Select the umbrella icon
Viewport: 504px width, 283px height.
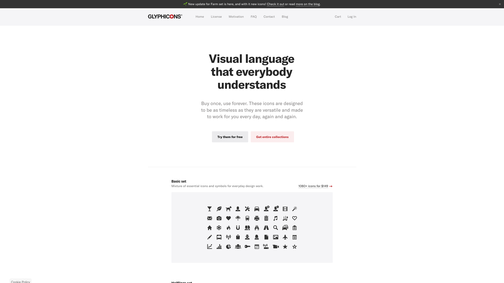(x=238, y=218)
